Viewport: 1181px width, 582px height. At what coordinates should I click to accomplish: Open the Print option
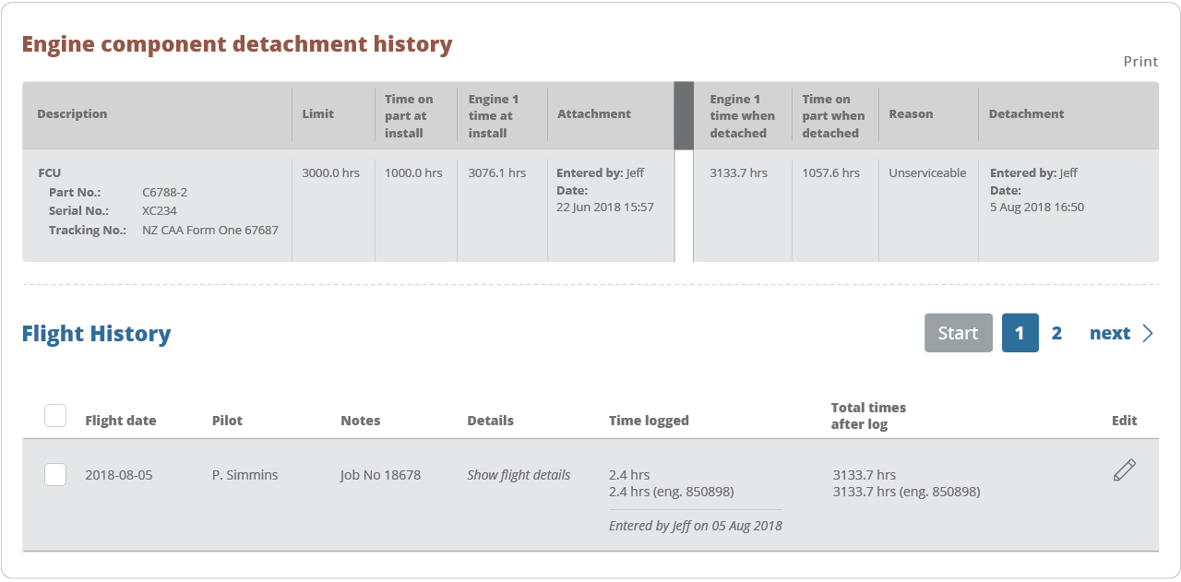point(1139,61)
